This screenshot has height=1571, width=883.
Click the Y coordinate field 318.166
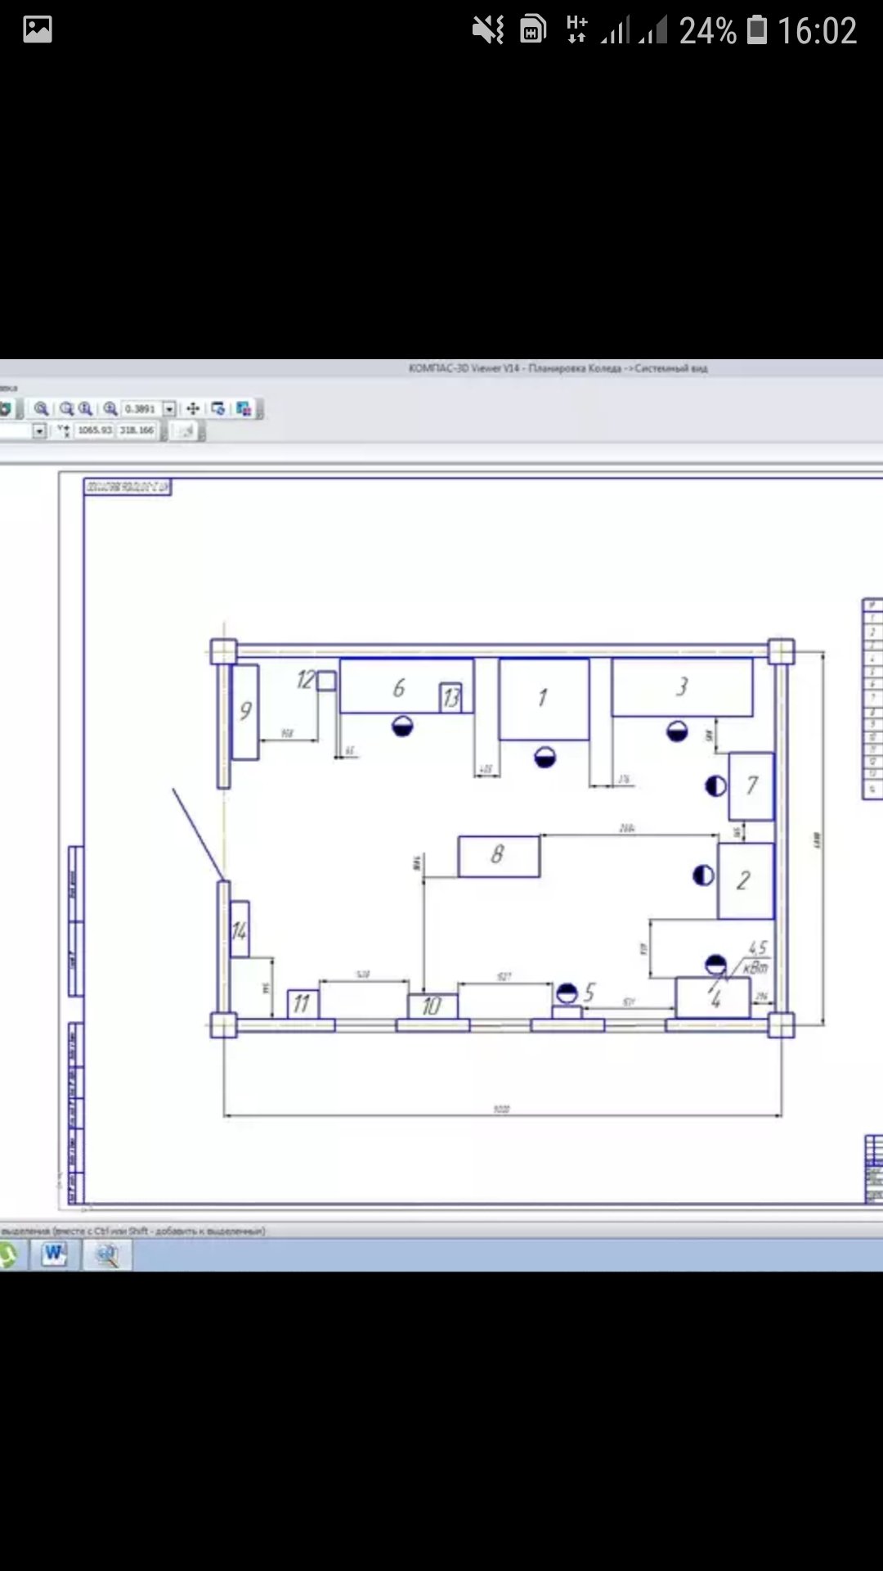click(x=137, y=430)
